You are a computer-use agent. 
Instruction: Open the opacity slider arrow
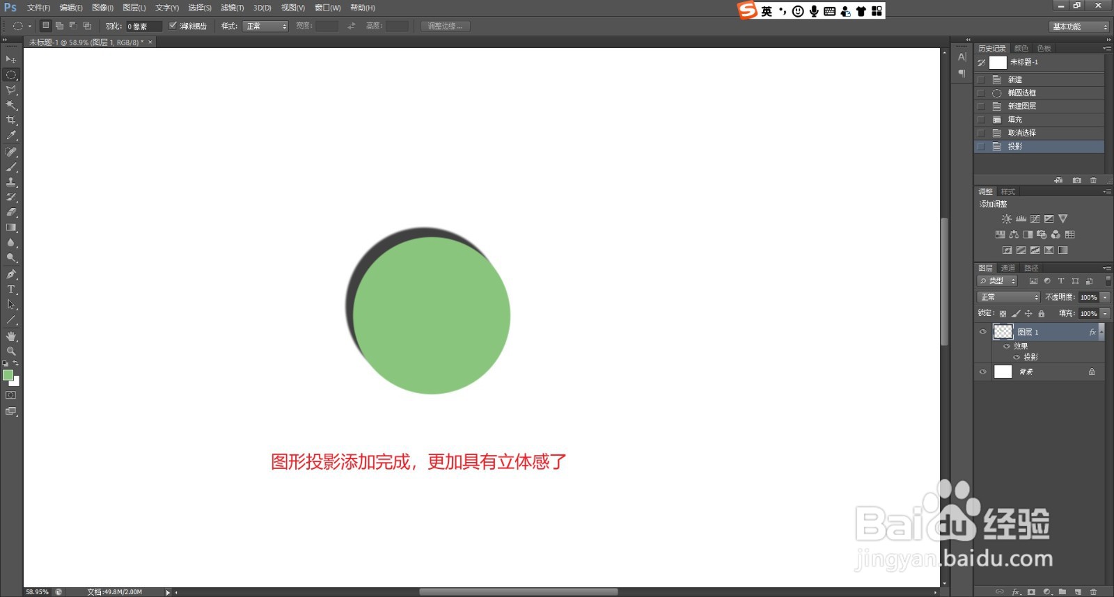(1105, 297)
